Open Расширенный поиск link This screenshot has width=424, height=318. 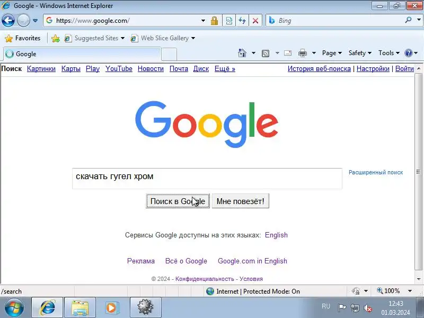point(376,172)
